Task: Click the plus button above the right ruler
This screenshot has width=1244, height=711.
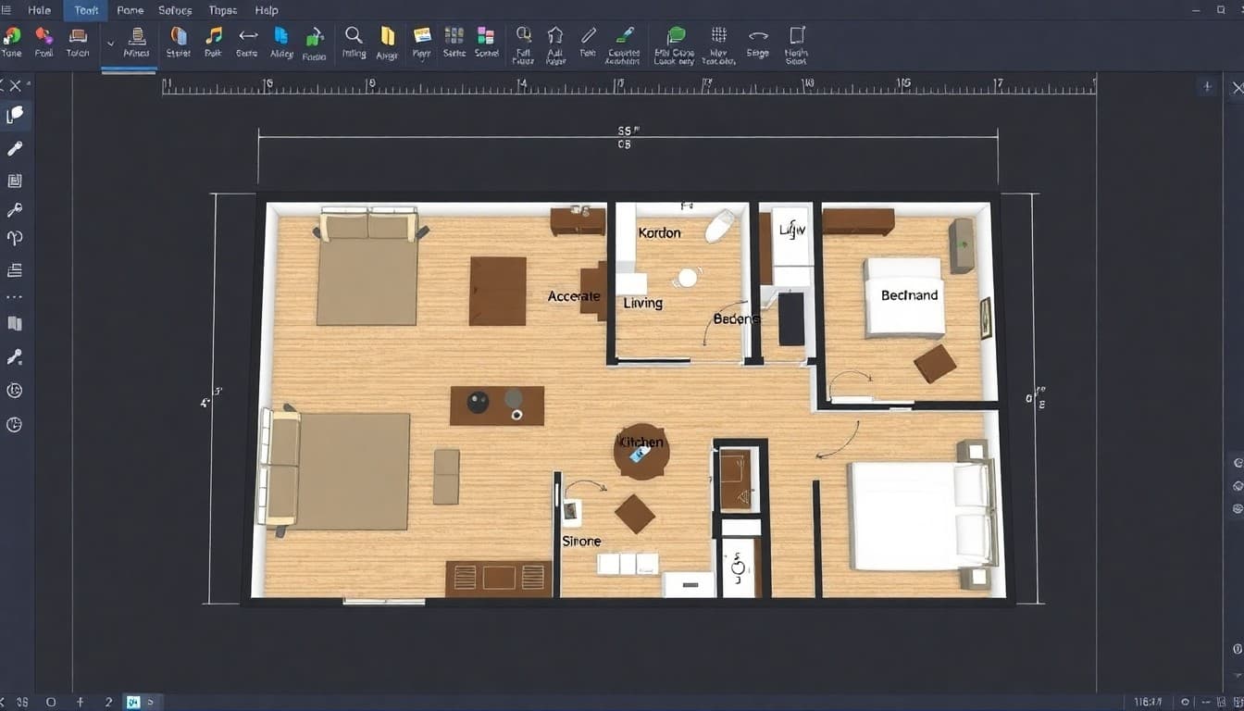Action: click(x=1207, y=86)
